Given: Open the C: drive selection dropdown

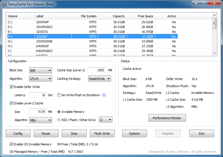Looking at the screenshot, I should tap(105, 120).
